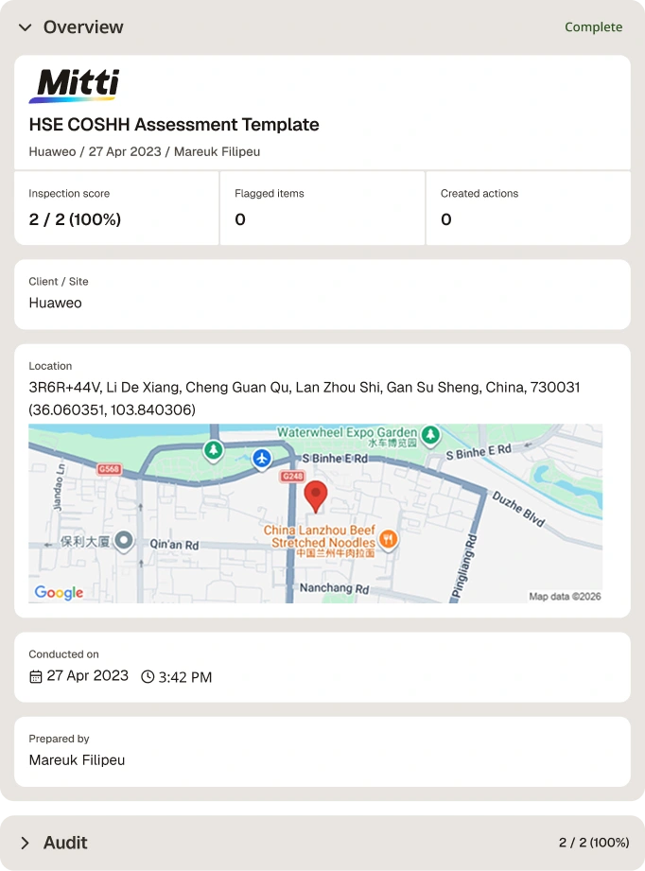Click the Duzhe Blvd label on the map
Viewport: 645px width, 871px height.
click(x=518, y=509)
